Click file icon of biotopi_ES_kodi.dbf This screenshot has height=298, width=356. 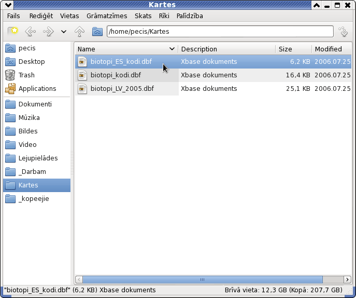point(82,62)
